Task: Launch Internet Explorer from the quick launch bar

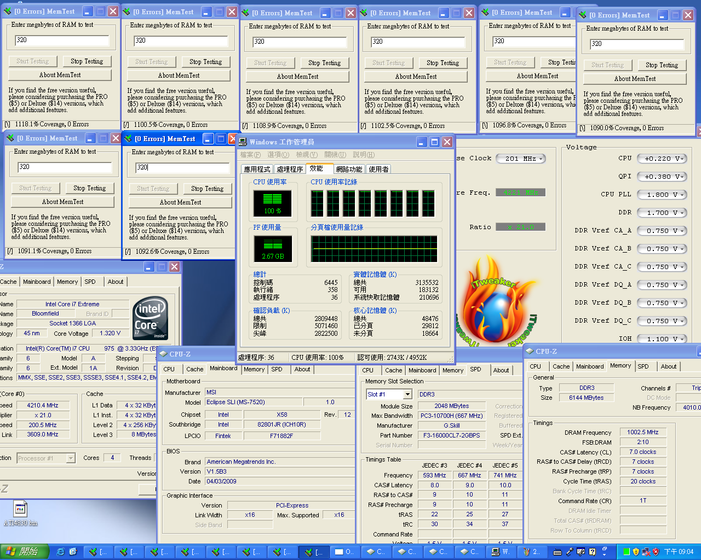Action: tap(60, 552)
